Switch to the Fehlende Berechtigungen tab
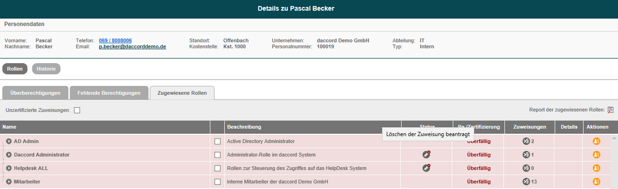The height and width of the screenshot is (189, 618). (x=109, y=93)
